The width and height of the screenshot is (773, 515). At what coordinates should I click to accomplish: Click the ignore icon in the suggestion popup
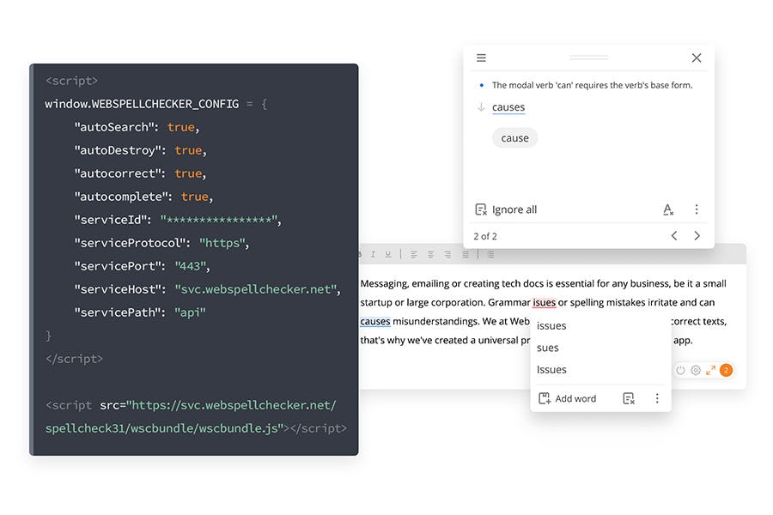pos(629,398)
